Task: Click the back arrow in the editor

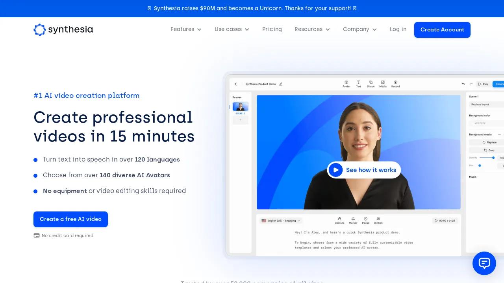Action: [x=236, y=84]
